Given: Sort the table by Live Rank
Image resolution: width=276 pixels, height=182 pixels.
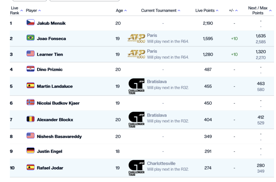Looking at the screenshot, I should point(16,10).
